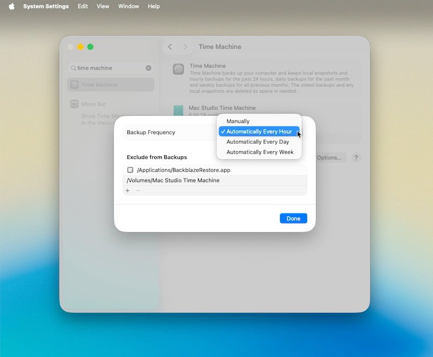
Task: Click the search magnifying glass icon
Action: 73,68
